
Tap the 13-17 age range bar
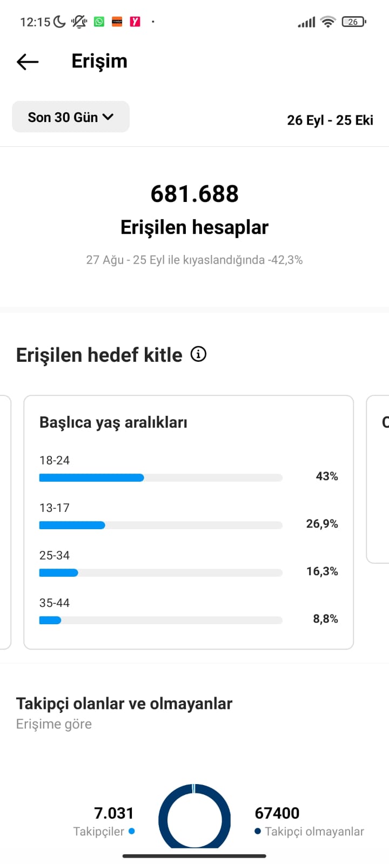161,525
